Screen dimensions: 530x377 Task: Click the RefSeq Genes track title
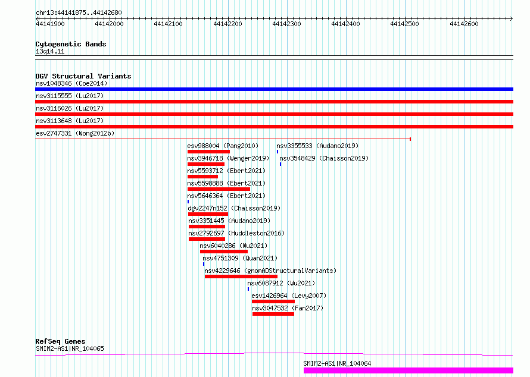coord(60,341)
